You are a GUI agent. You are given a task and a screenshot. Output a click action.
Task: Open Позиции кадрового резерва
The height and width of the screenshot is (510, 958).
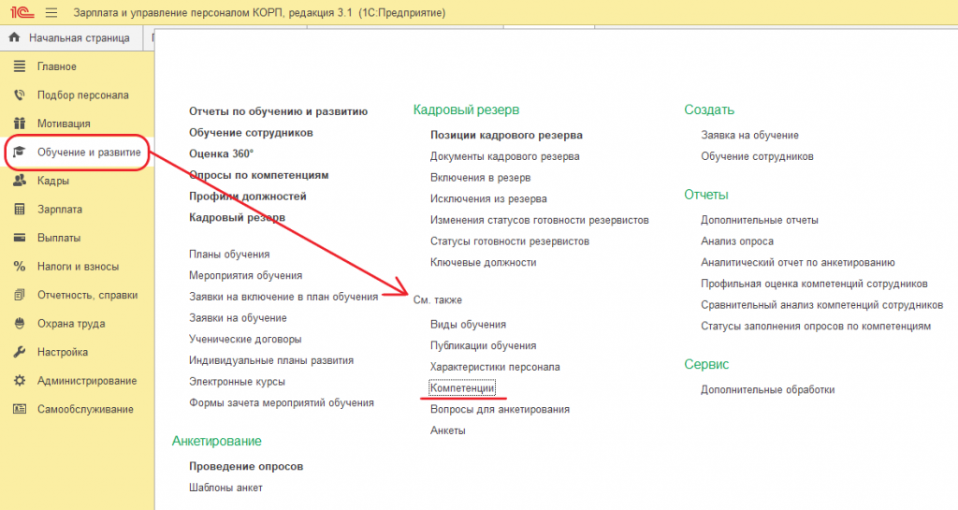(506, 135)
